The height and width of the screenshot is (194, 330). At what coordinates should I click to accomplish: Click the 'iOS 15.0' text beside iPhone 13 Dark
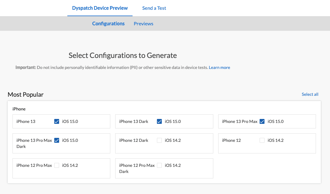click(x=173, y=121)
